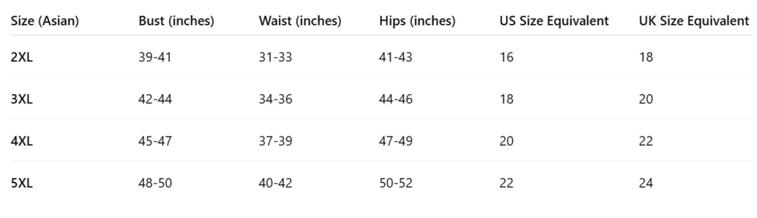Select the Hips (inches) column header
The image size is (757, 218).
(x=417, y=21)
